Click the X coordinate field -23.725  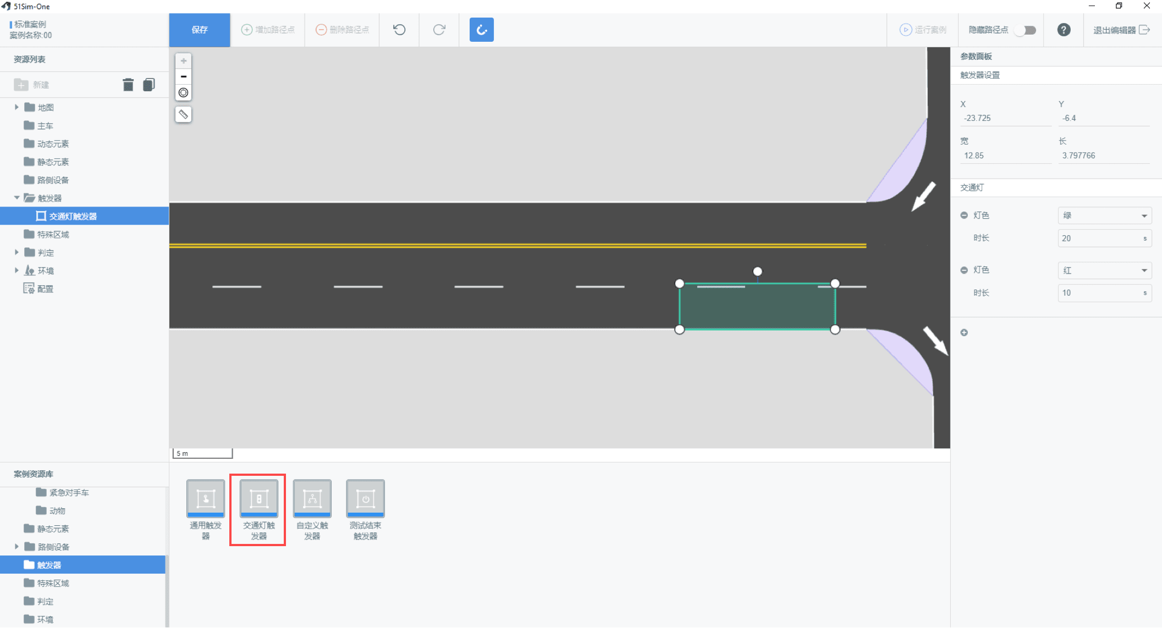1006,118
